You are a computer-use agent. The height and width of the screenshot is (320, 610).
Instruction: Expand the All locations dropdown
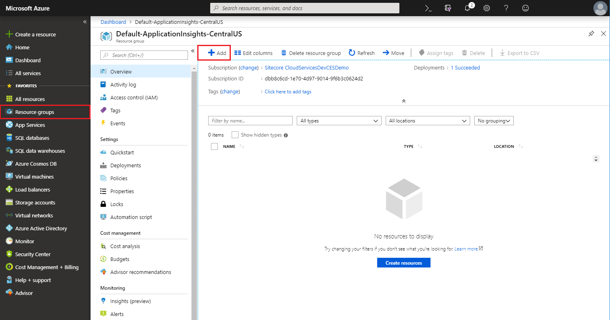coord(428,121)
